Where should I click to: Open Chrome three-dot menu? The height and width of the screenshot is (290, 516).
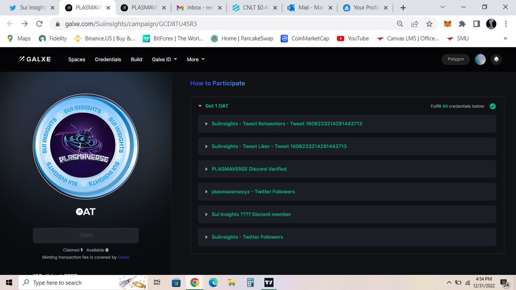tap(506, 24)
